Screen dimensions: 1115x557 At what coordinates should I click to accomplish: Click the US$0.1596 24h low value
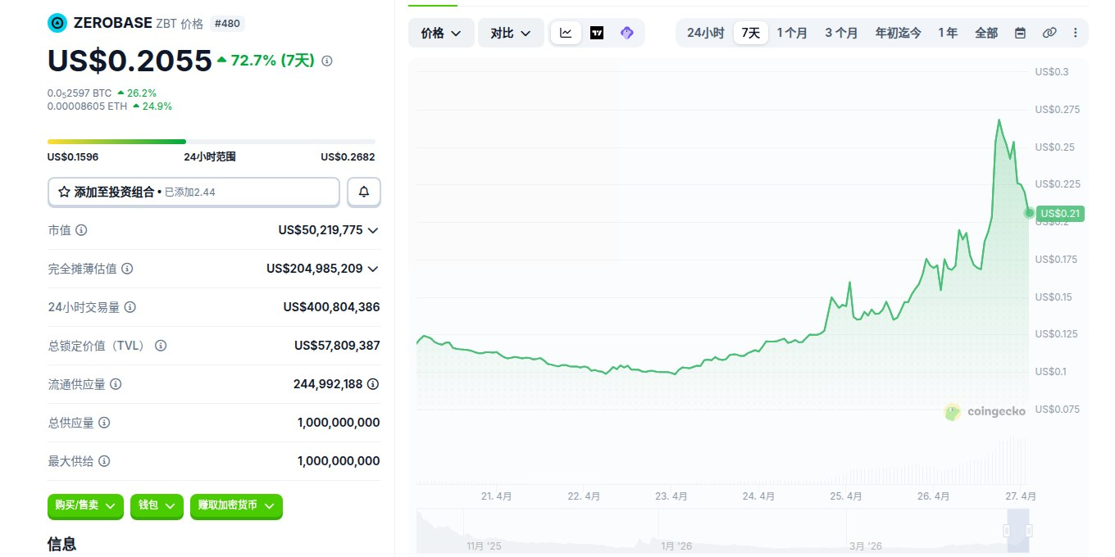click(x=73, y=156)
